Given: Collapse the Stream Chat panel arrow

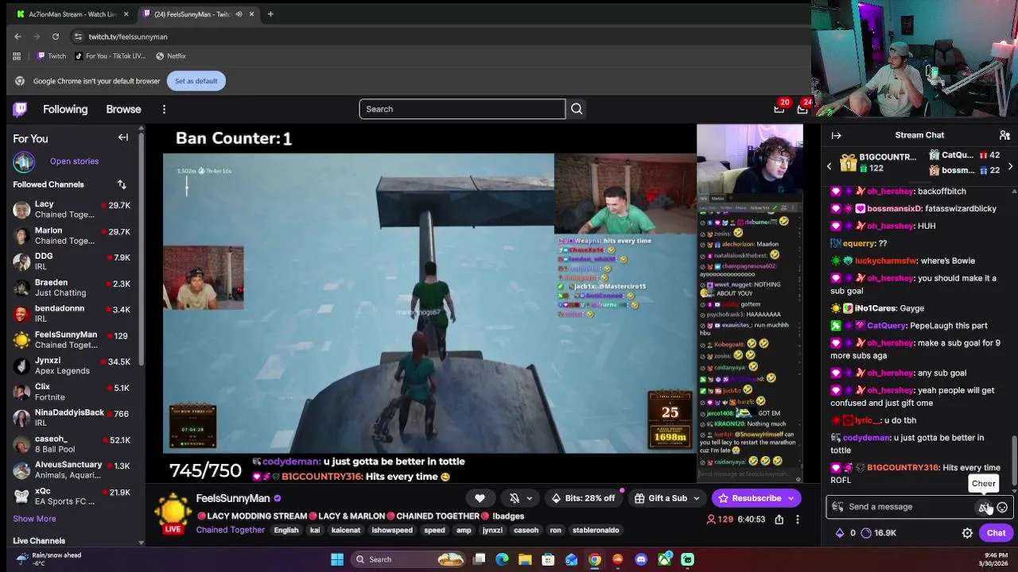Looking at the screenshot, I should tap(836, 135).
